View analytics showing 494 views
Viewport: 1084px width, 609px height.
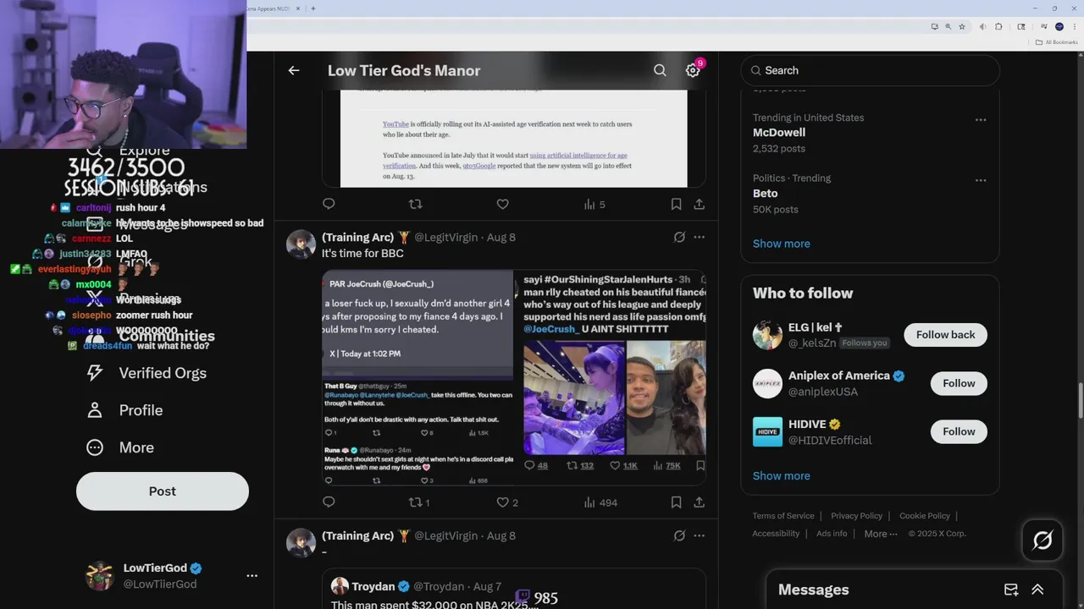[600, 502]
